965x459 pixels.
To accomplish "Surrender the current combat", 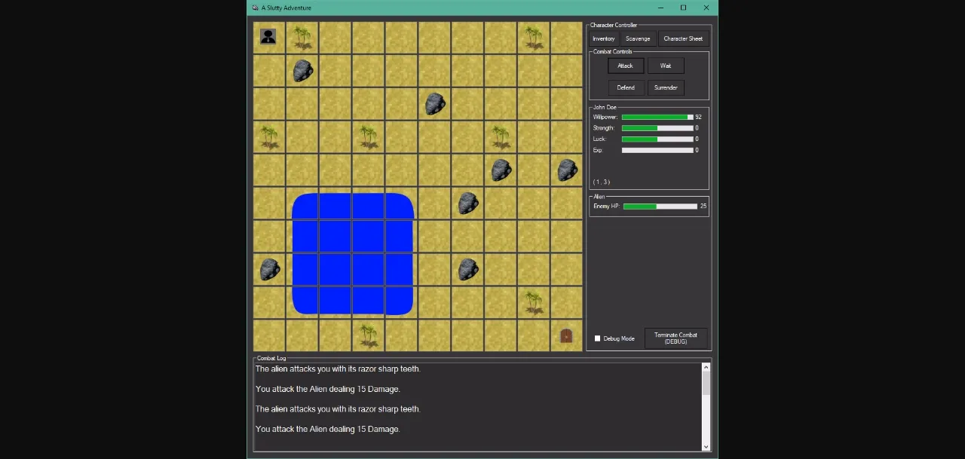I will coord(665,87).
